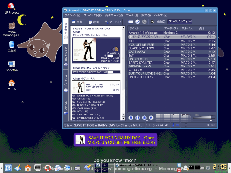Adjust the volume slider
The image size is (231, 173).
coord(204,117)
